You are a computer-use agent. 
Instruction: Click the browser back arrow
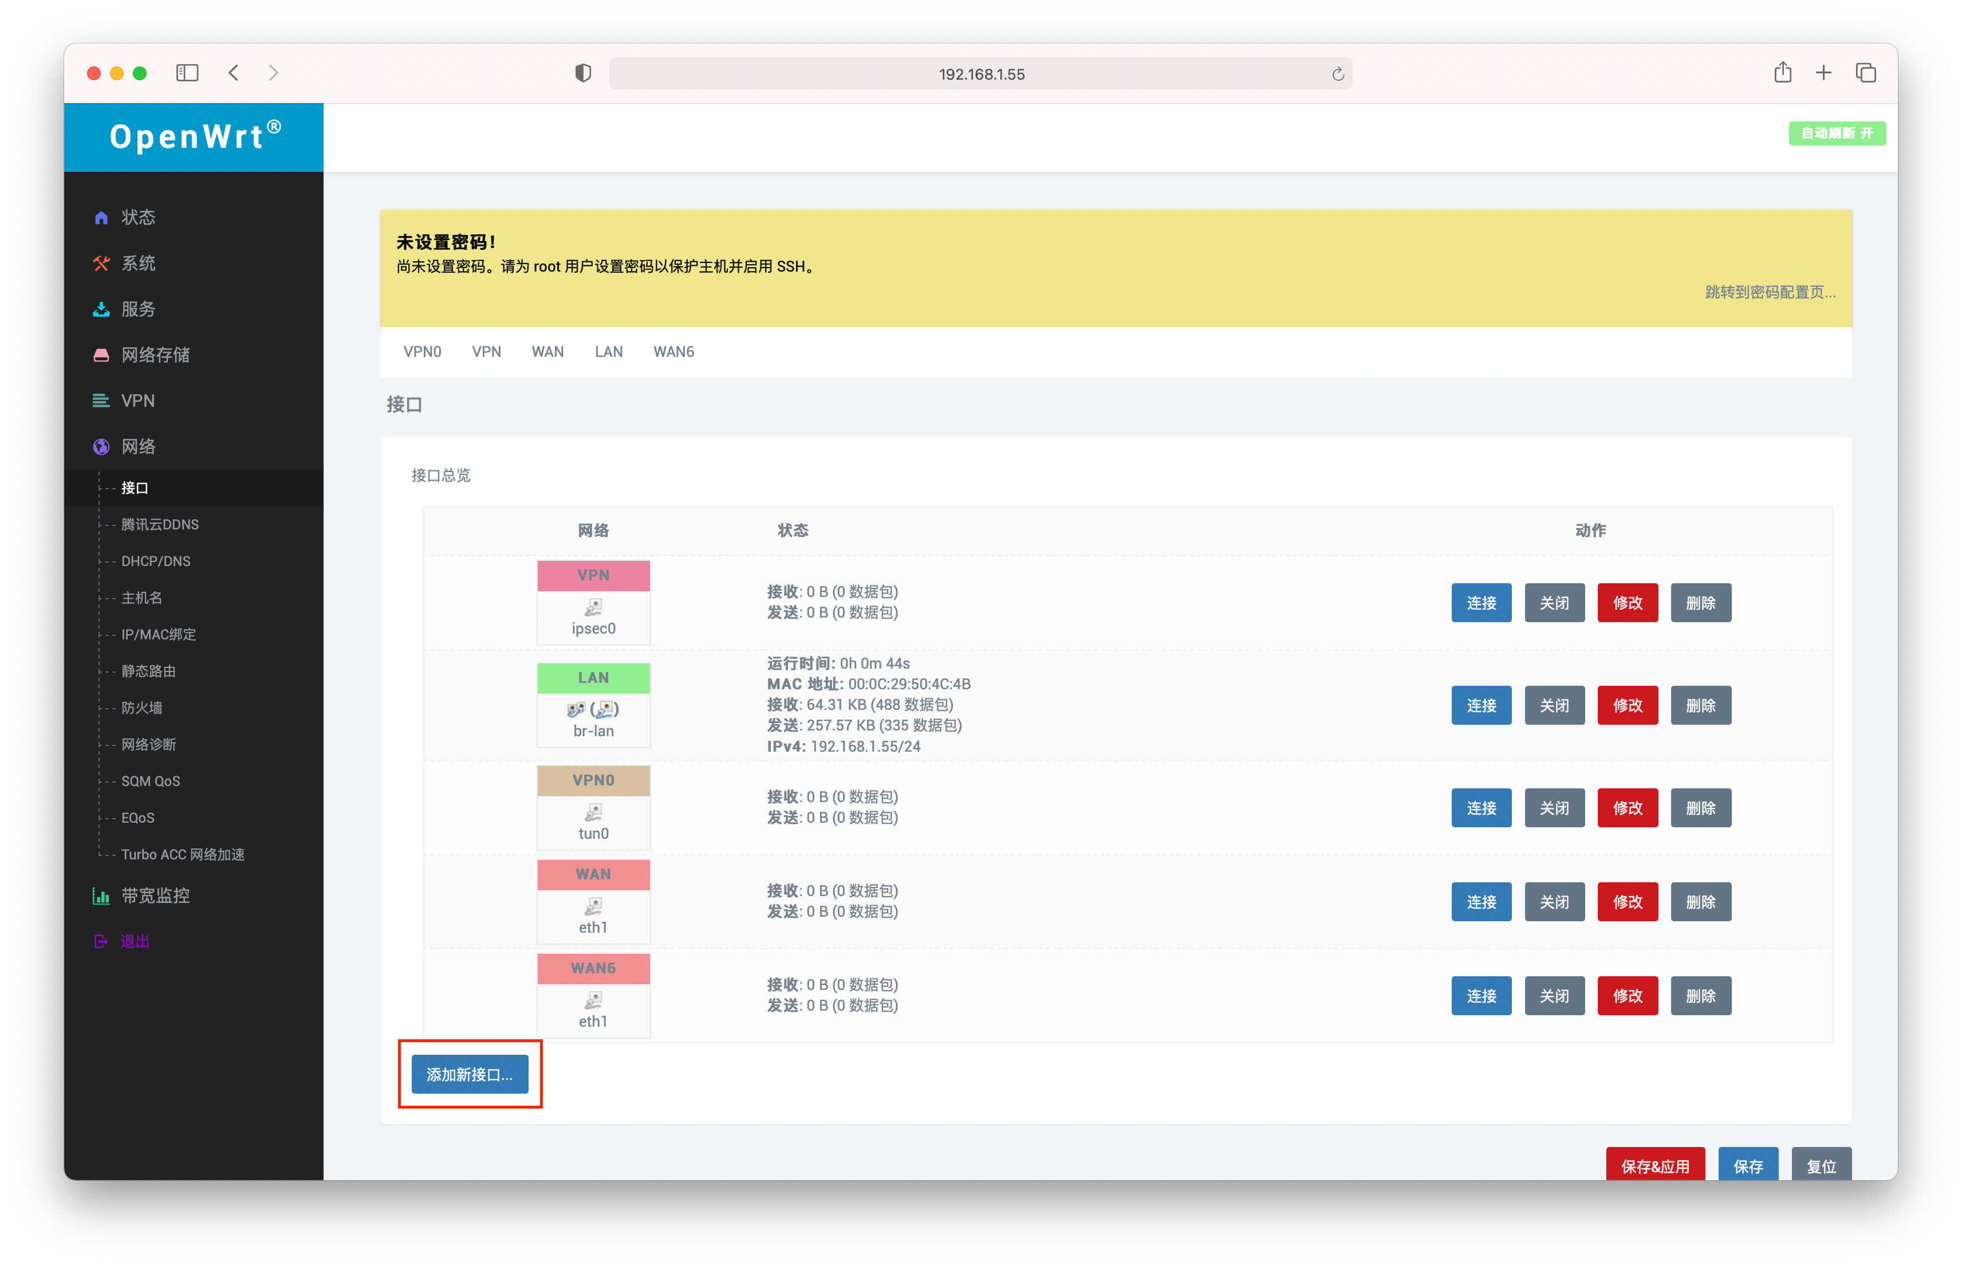coord(234,73)
